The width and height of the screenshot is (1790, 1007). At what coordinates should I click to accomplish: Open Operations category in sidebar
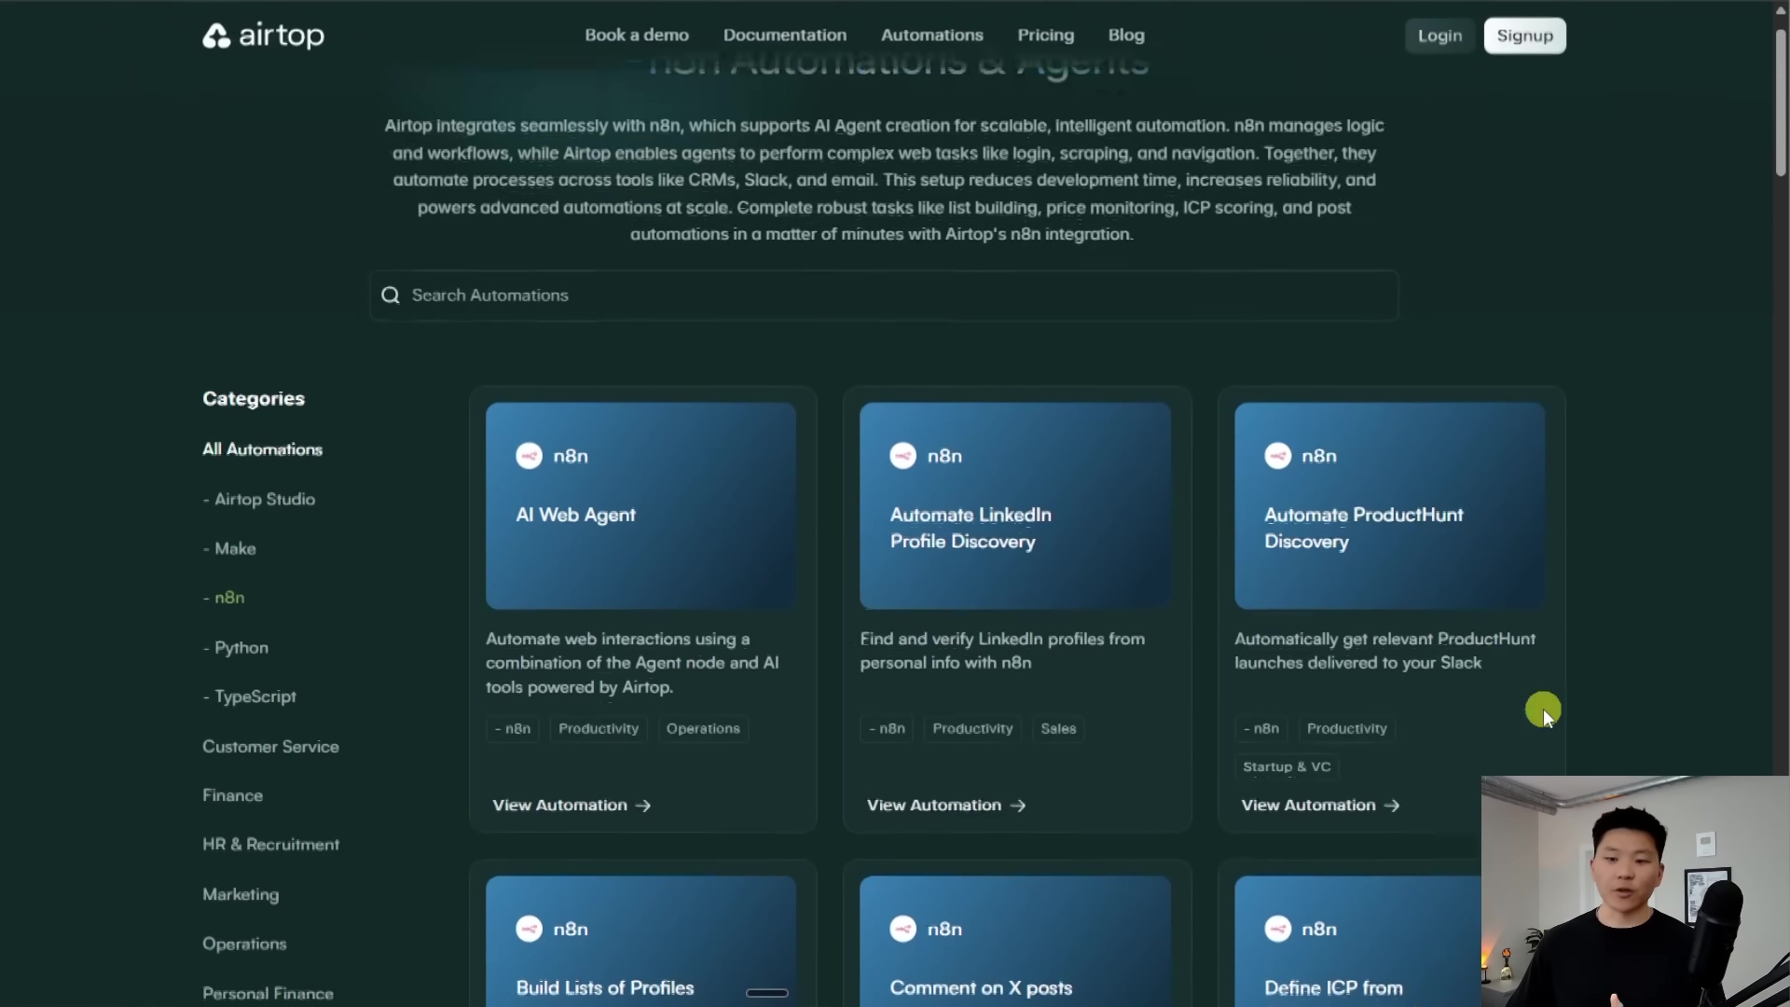pyautogui.click(x=244, y=944)
